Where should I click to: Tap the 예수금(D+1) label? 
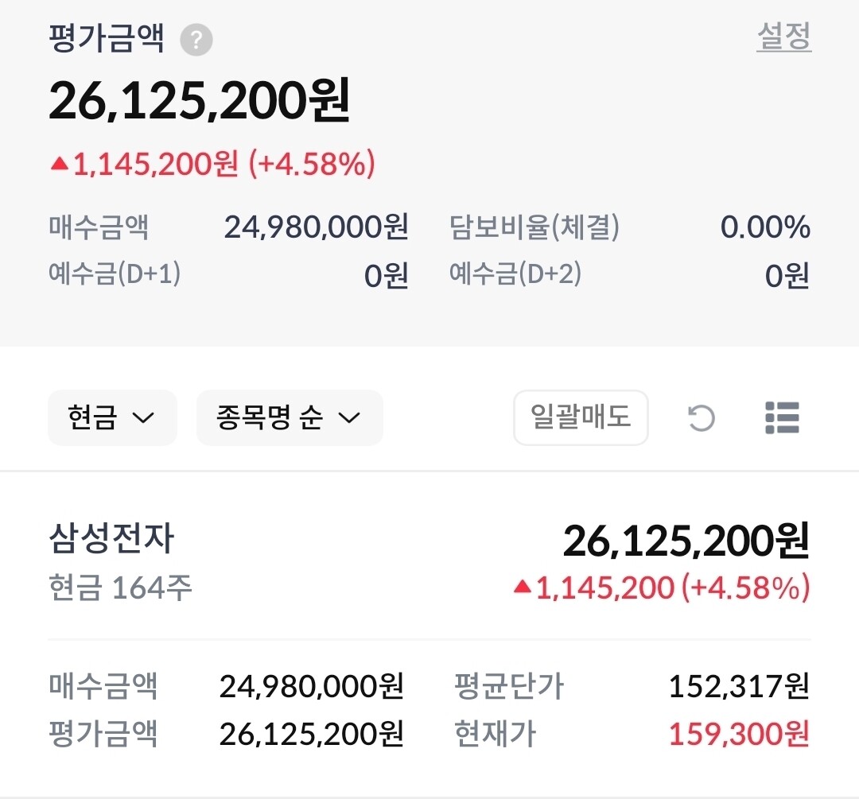pos(115,274)
